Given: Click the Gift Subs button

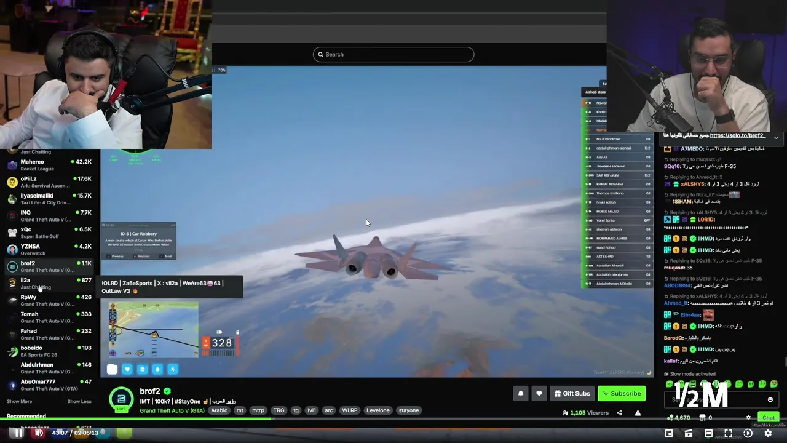Looking at the screenshot, I should tap(571, 394).
